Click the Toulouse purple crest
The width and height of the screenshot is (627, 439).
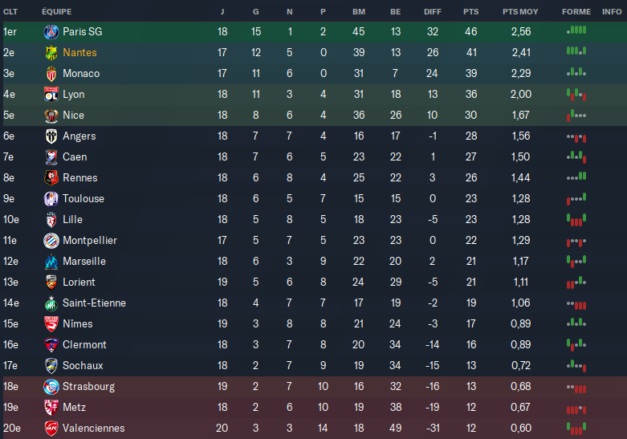pos(51,199)
